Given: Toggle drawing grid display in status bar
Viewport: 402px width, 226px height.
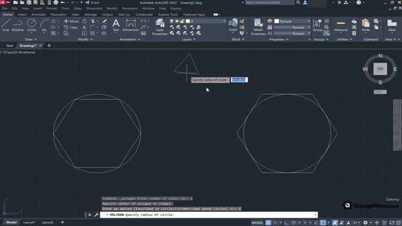Looking at the screenshot, I should pos(268,223).
